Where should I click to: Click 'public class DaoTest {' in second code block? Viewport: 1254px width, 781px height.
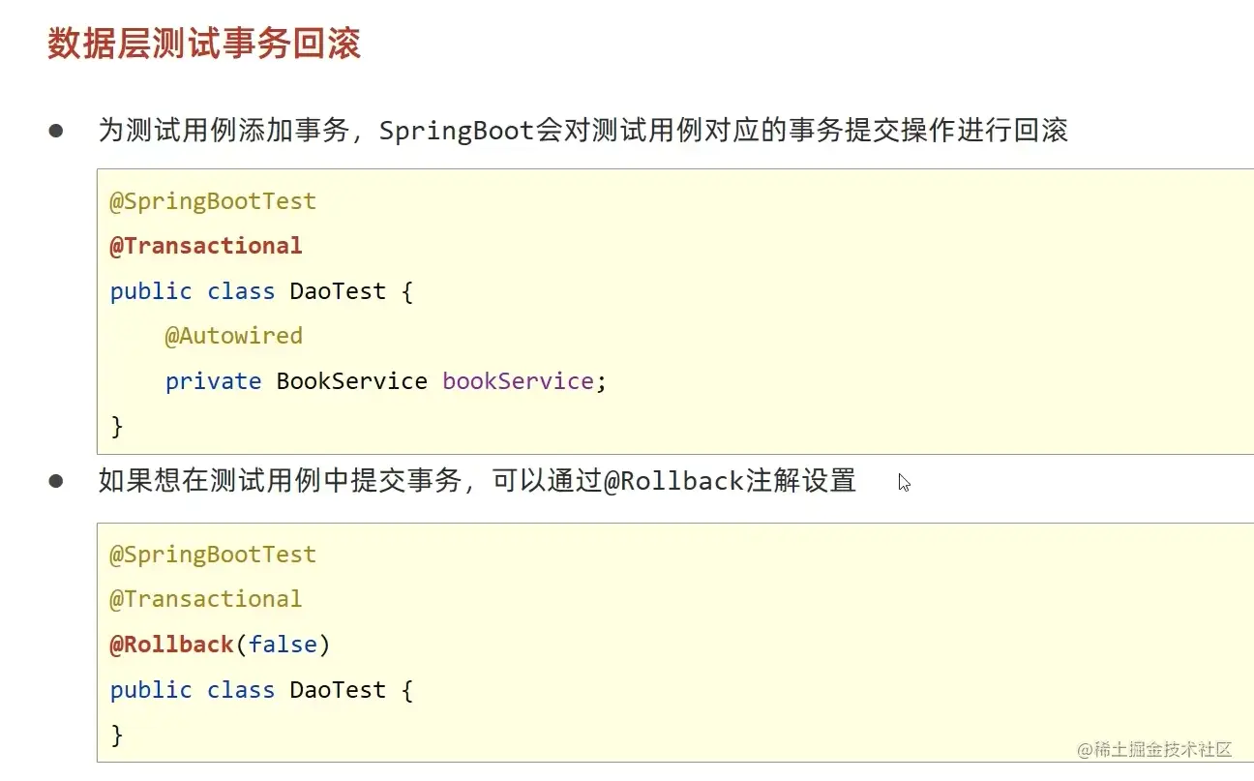click(x=261, y=690)
